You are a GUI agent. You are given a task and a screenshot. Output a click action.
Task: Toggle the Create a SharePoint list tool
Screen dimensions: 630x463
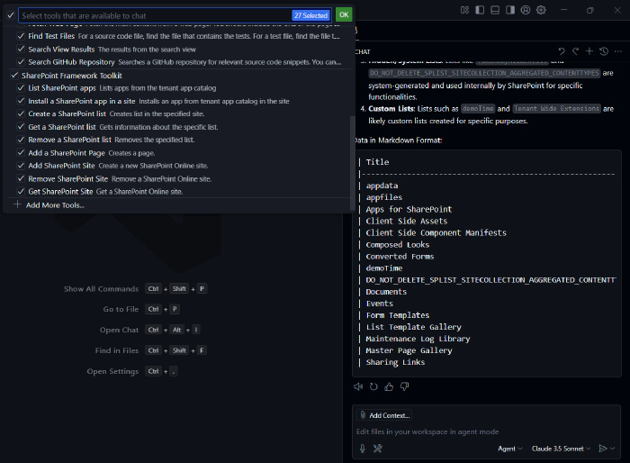(x=21, y=114)
